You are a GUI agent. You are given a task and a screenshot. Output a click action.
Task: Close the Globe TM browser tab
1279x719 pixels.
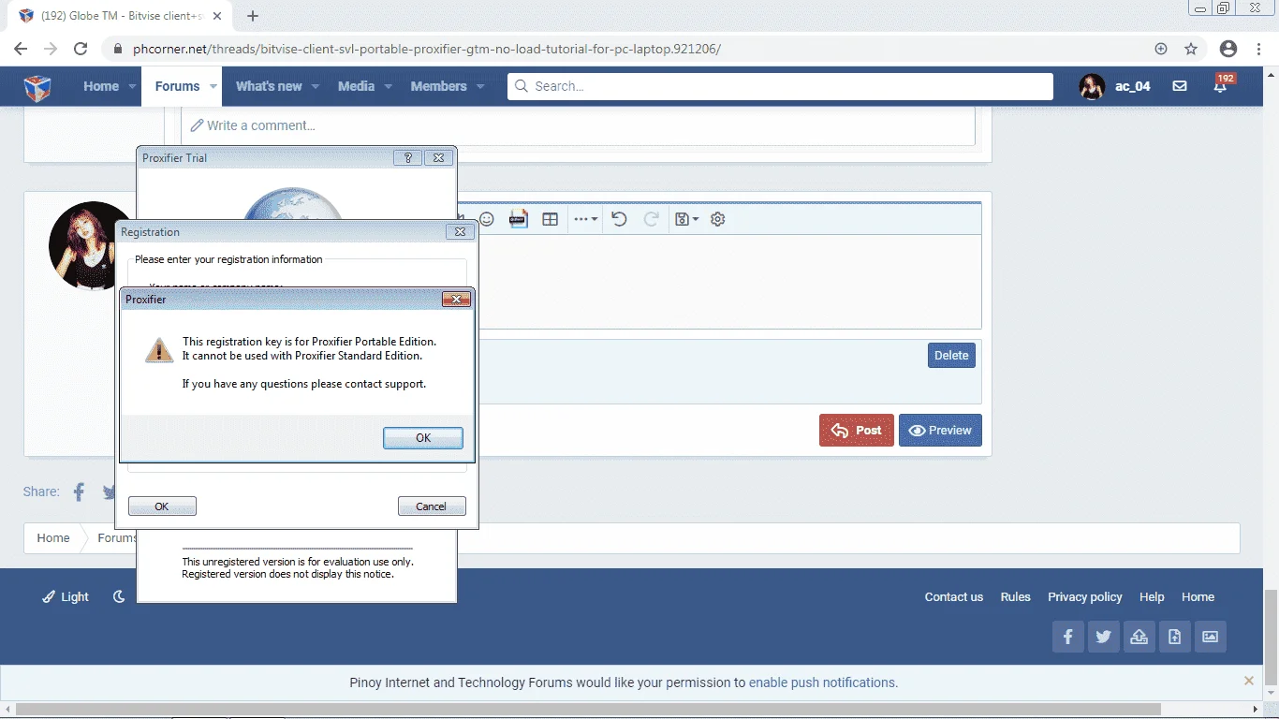[x=217, y=16]
